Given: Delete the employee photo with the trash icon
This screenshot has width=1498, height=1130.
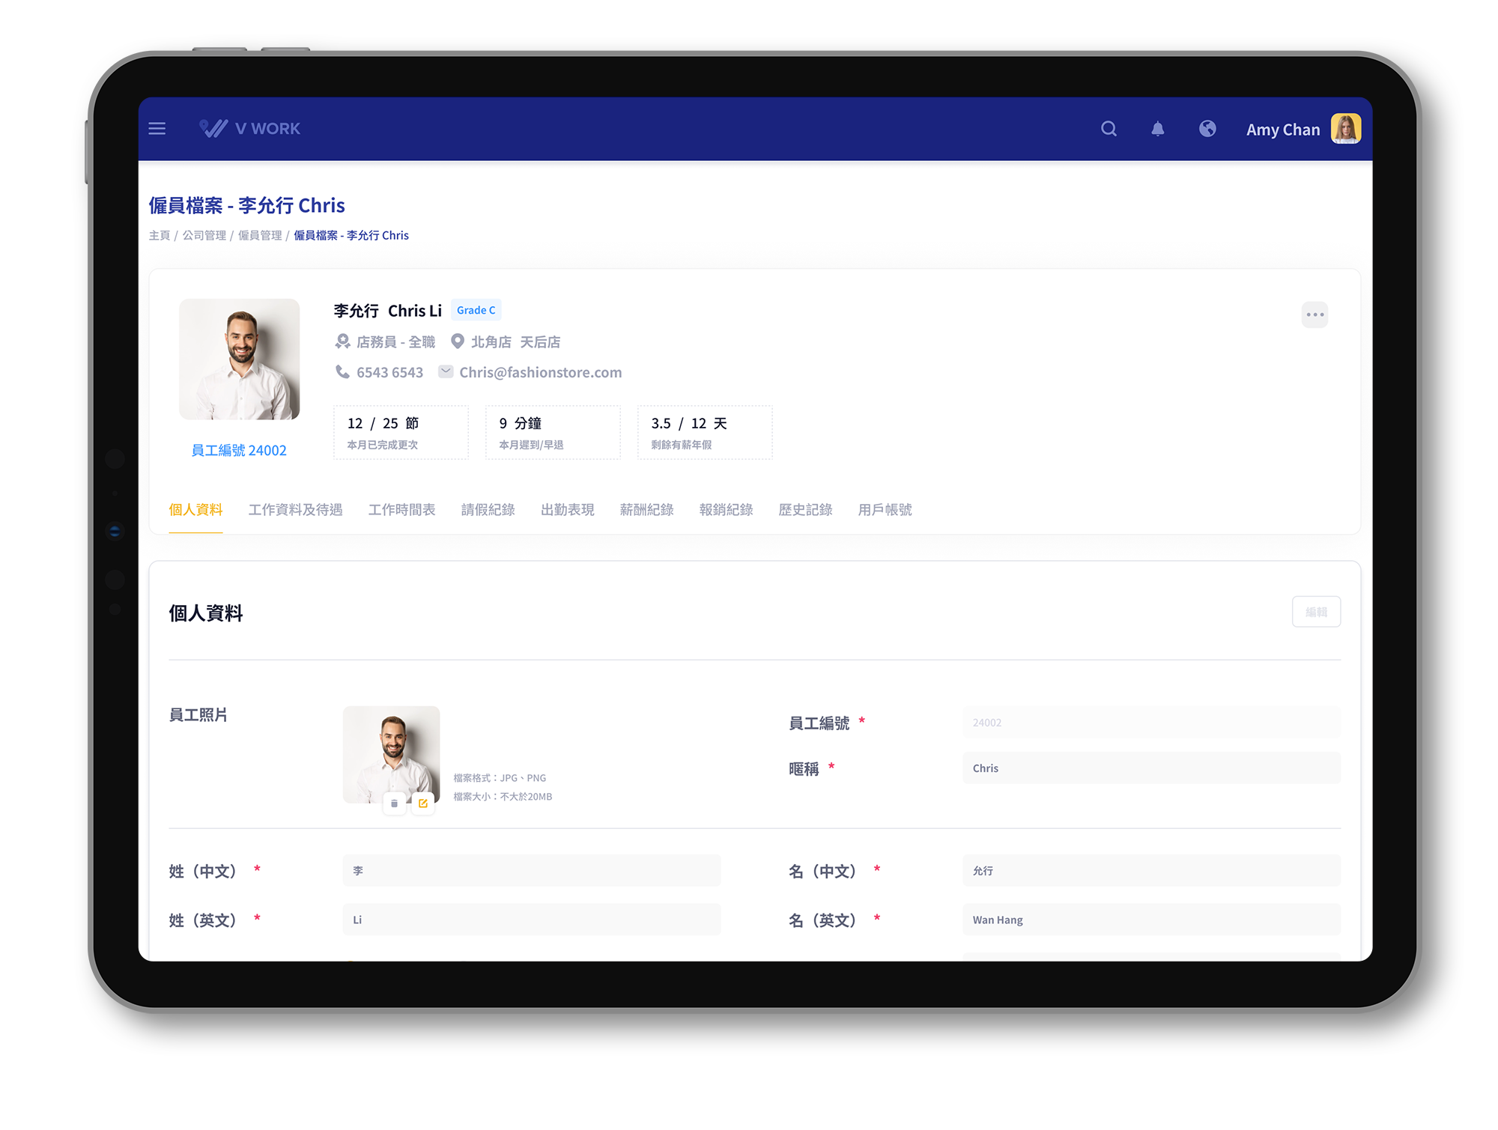Looking at the screenshot, I should pos(395,804).
